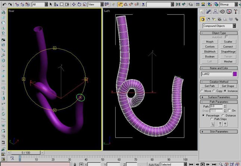Select the Instance radio option

(x=225, y=91)
